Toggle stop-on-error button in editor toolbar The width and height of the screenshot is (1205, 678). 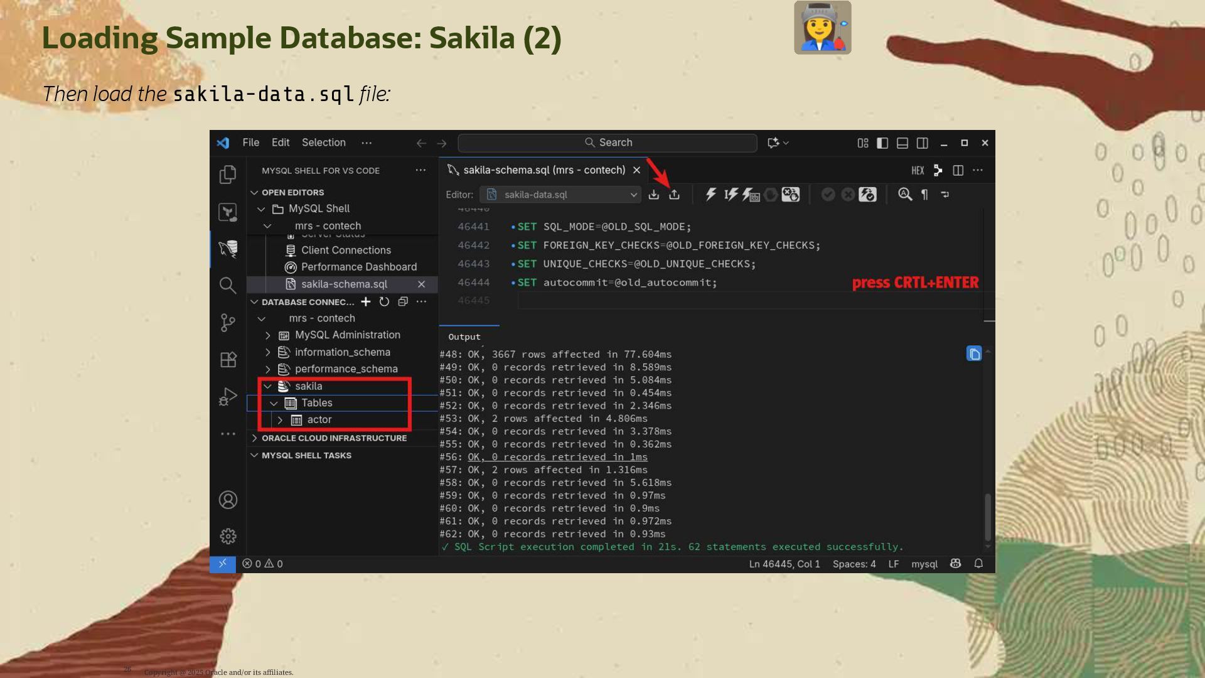pyautogui.click(x=790, y=195)
